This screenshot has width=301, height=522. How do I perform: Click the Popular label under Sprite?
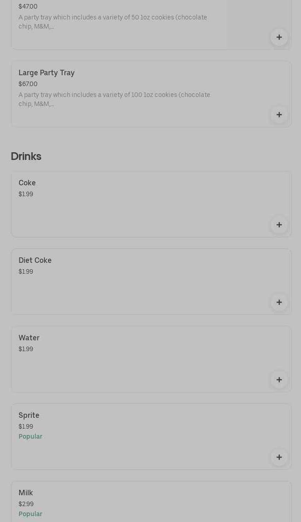pyautogui.click(x=30, y=436)
